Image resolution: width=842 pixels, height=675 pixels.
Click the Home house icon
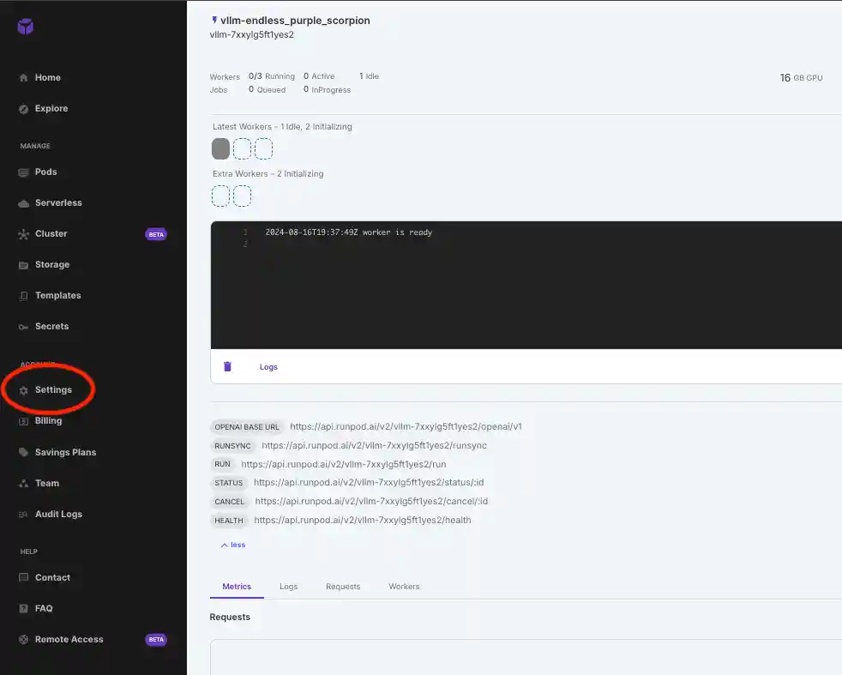24,78
